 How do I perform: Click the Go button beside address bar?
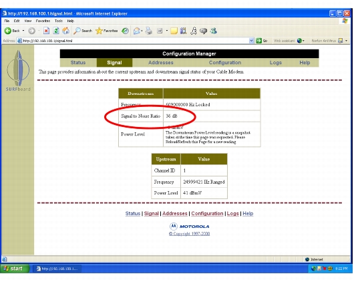[262, 41]
